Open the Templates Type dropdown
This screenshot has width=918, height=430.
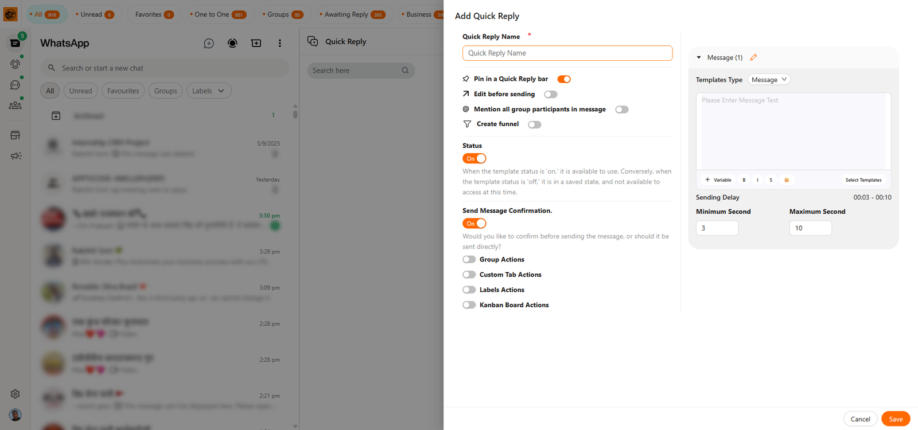[x=769, y=80]
